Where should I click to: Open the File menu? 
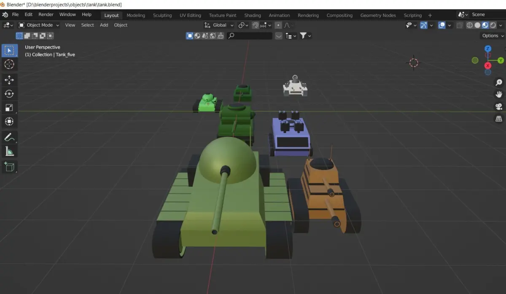point(15,14)
